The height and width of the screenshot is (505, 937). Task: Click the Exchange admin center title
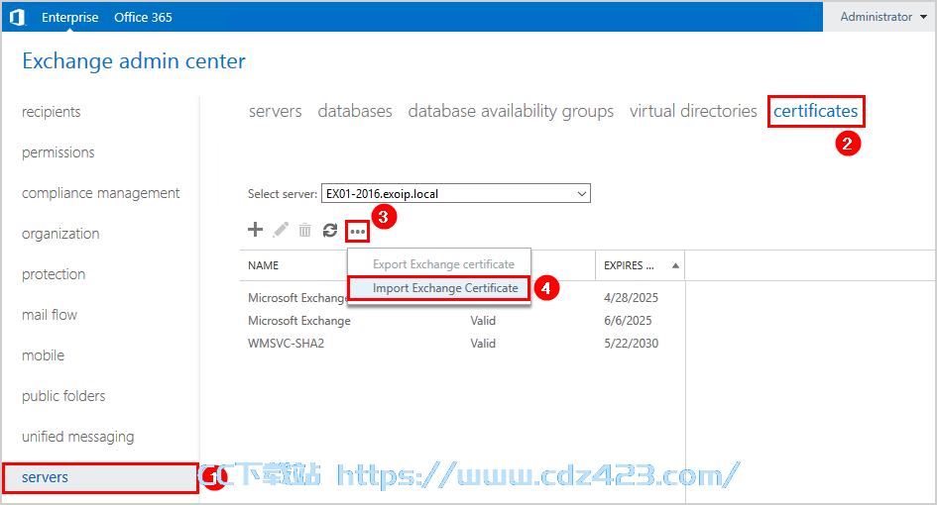point(134,60)
